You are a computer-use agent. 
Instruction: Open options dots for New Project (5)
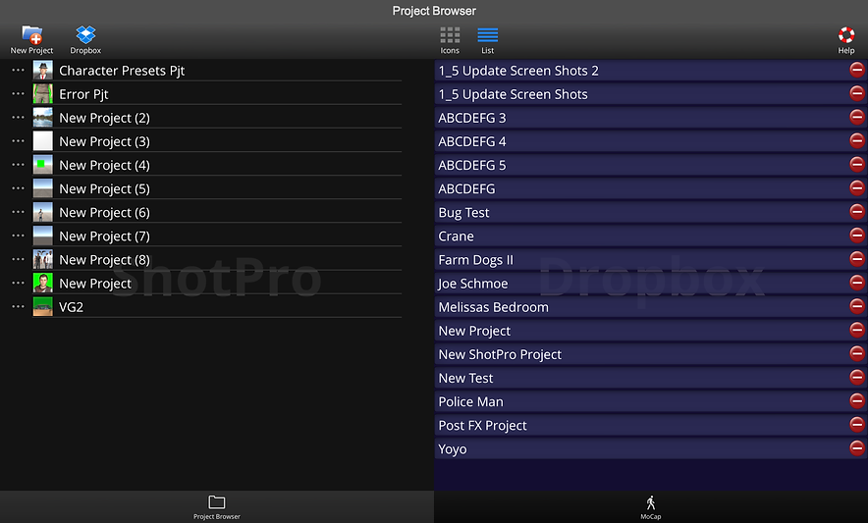click(x=19, y=188)
